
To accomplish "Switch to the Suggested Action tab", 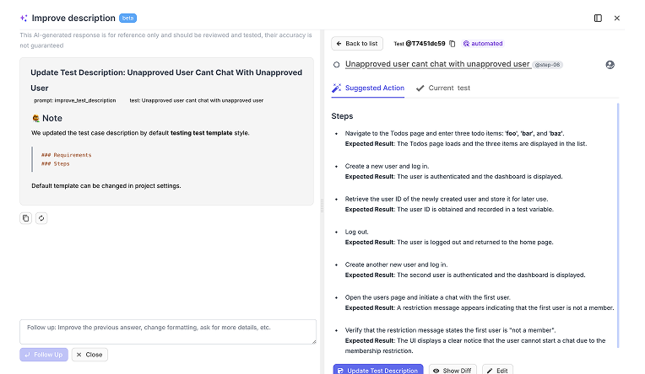I will pyautogui.click(x=368, y=88).
